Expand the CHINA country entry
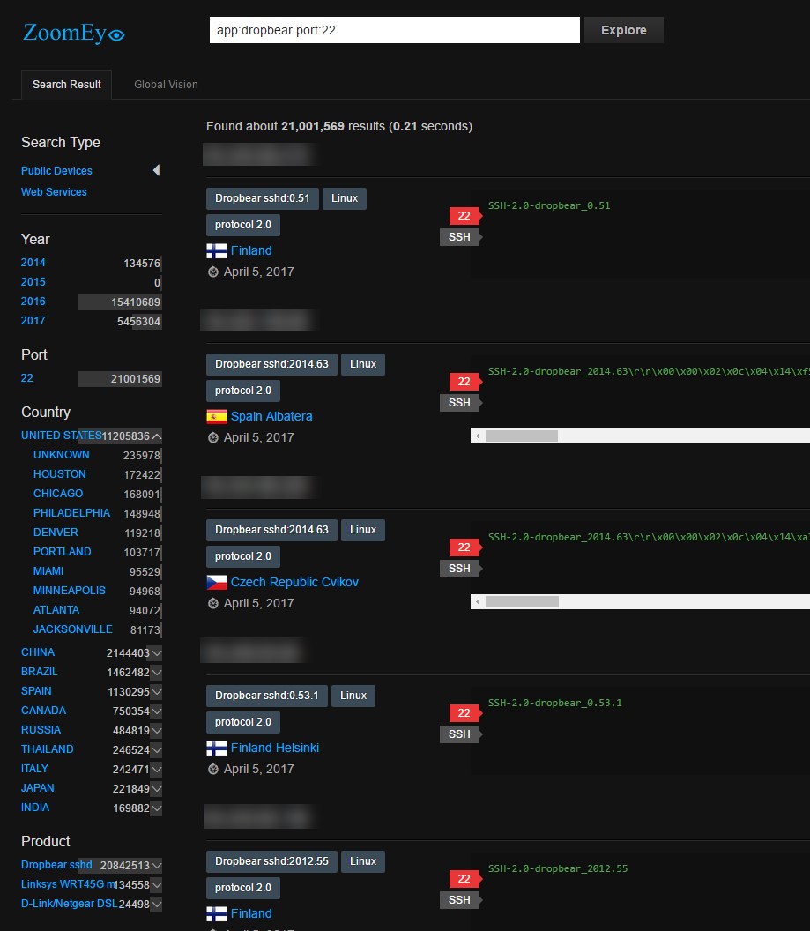Image resolution: width=810 pixels, height=931 pixels. tap(157, 652)
